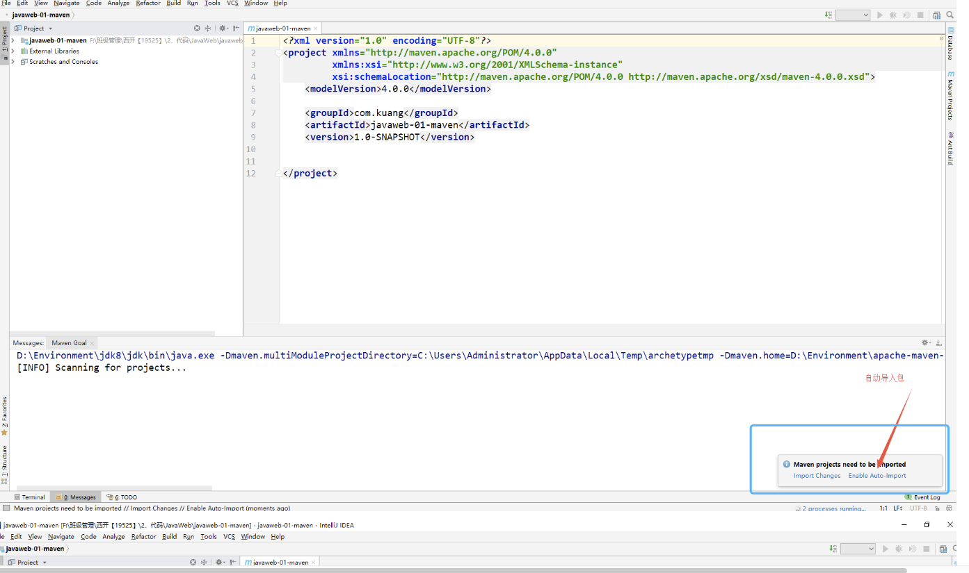Screen dimensions: 969x573
Task: Click Import Changes link in Maven notification
Action: (x=817, y=476)
